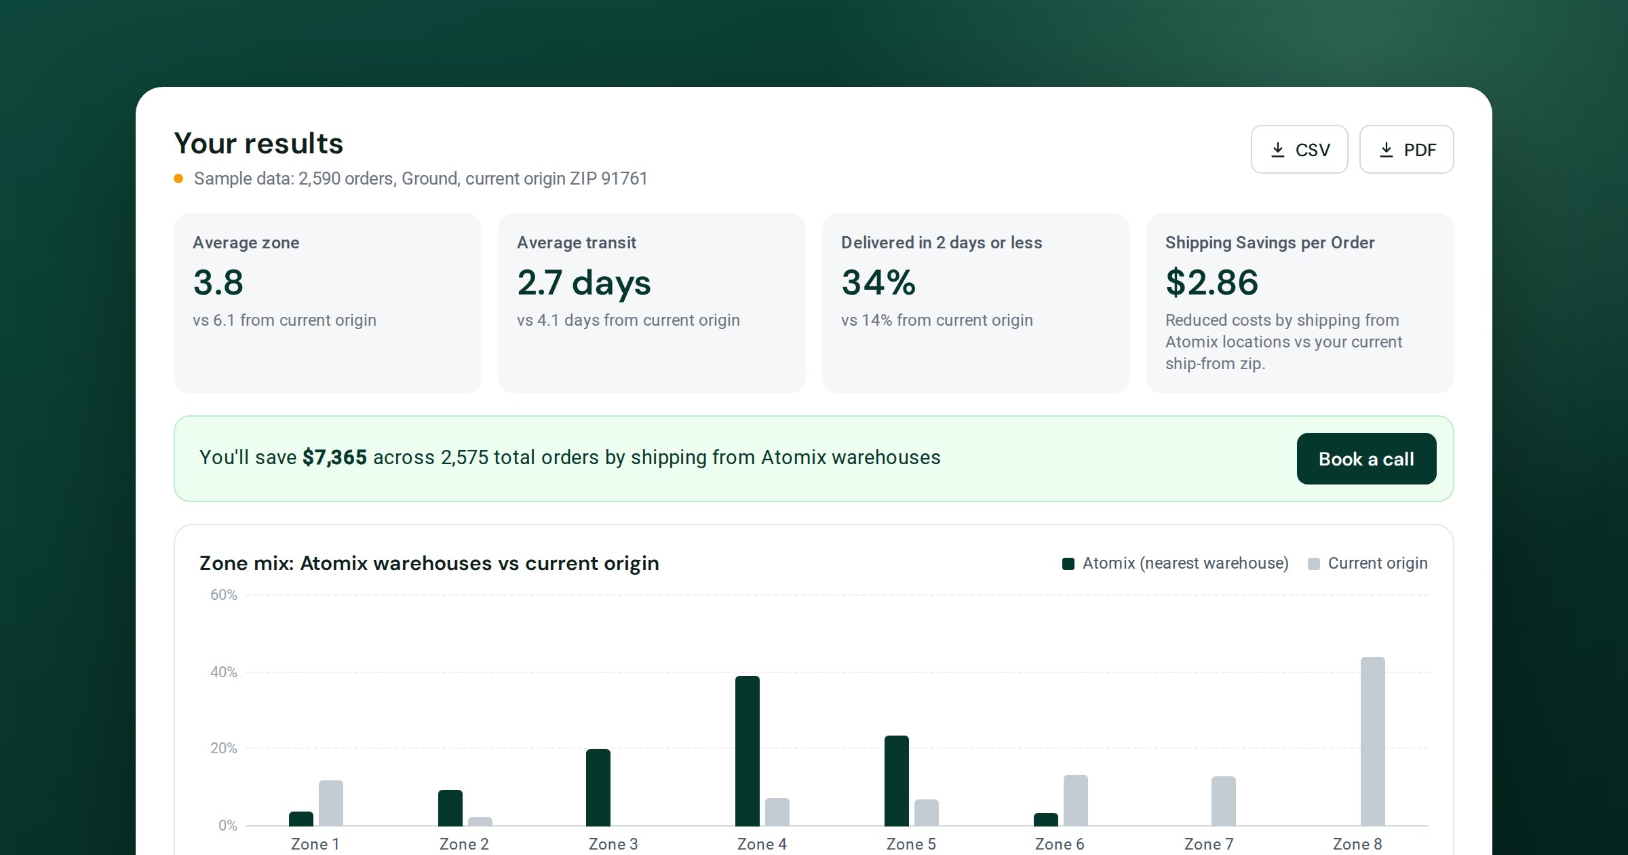Screen dimensions: 1628x855
Task: Click the $2.86 savings per order value
Action: pos(1212,282)
